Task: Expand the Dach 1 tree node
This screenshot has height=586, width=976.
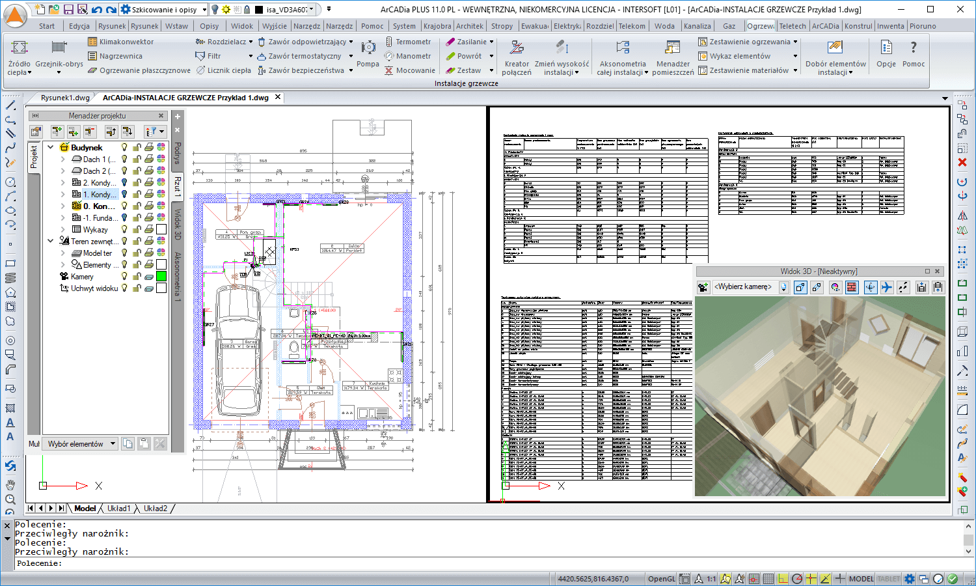Action: (x=62, y=160)
